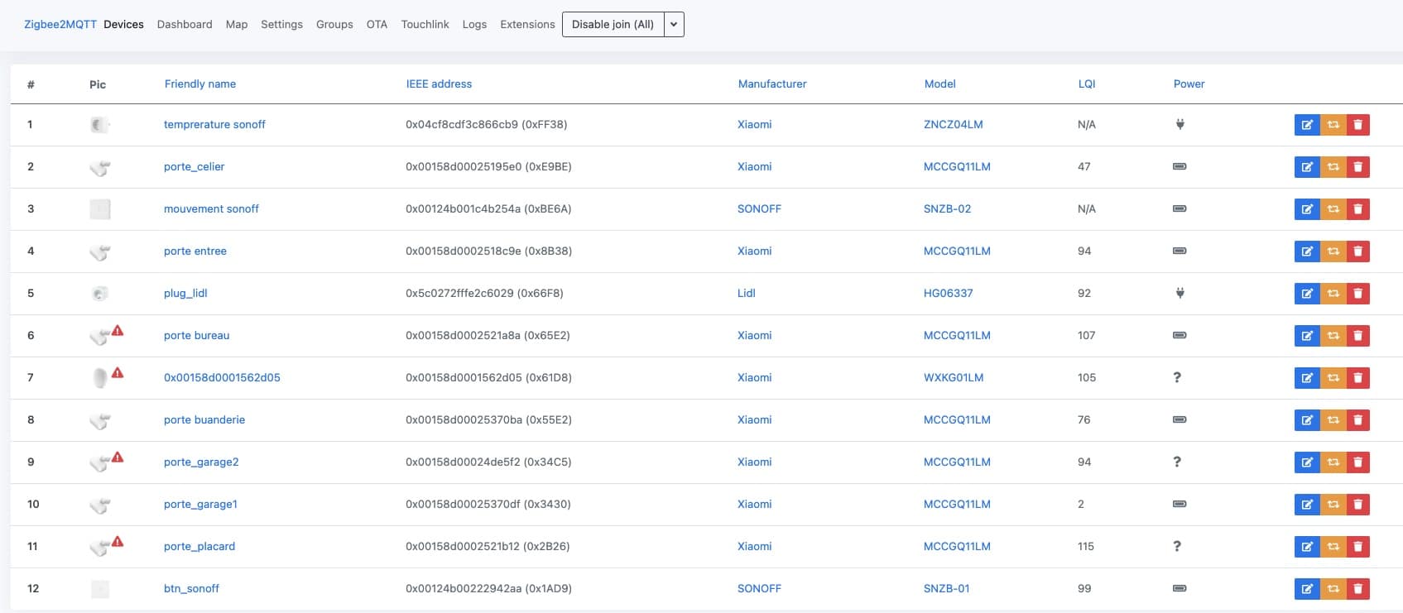
Task: Click the LQI value 107
Action: click(1086, 335)
